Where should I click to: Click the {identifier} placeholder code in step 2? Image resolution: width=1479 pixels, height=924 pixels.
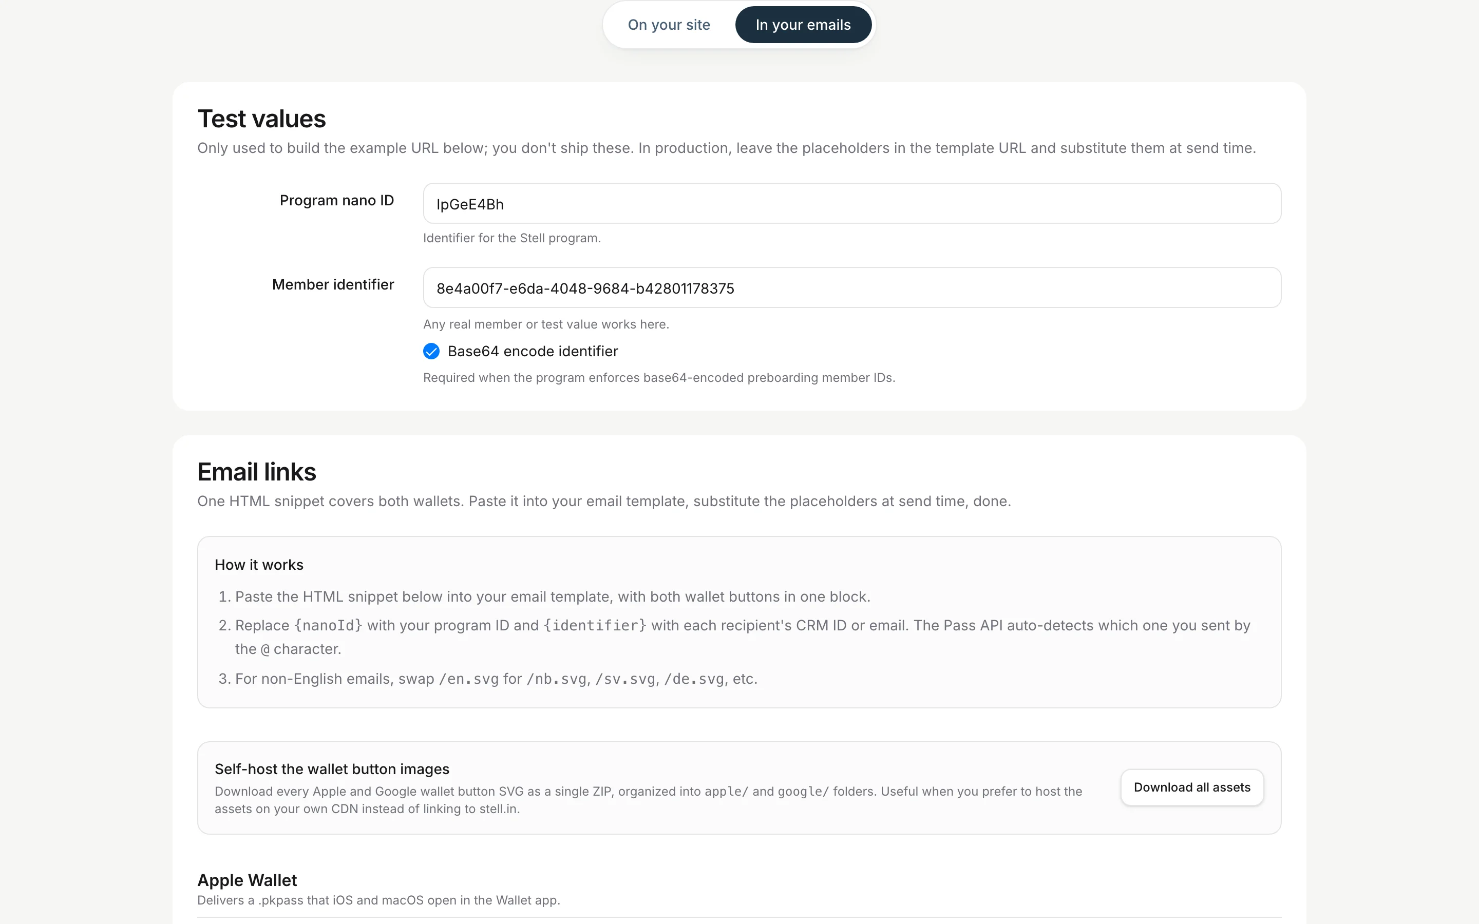[595, 626]
